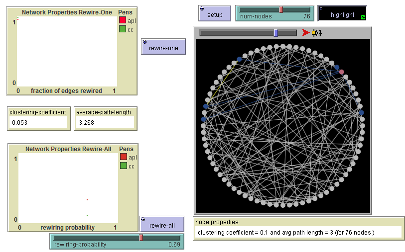Click the Network Properties Rewire-All plot title
This screenshot has height=252, width=405.
68,149
